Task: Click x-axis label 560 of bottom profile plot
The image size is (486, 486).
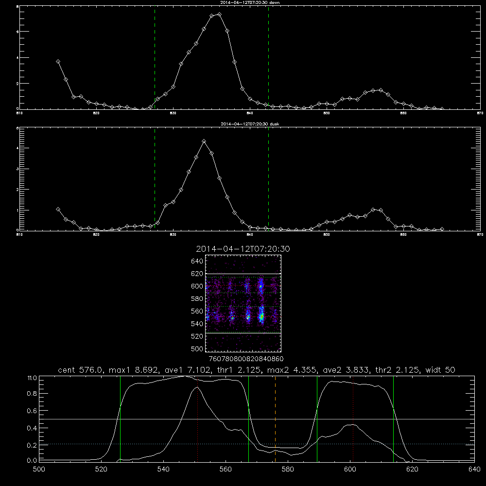Action: [226, 469]
